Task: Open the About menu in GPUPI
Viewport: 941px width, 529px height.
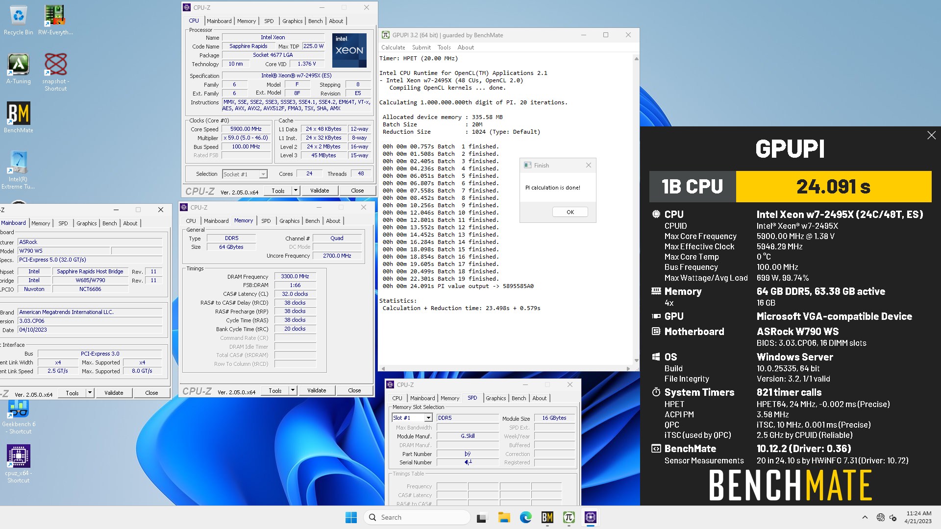Action: tap(466, 48)
